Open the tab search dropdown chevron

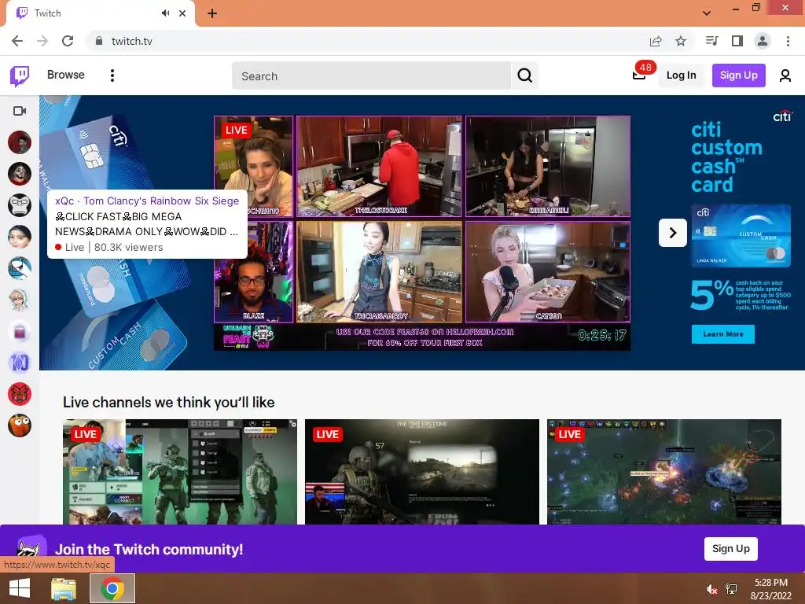(707, 13)
